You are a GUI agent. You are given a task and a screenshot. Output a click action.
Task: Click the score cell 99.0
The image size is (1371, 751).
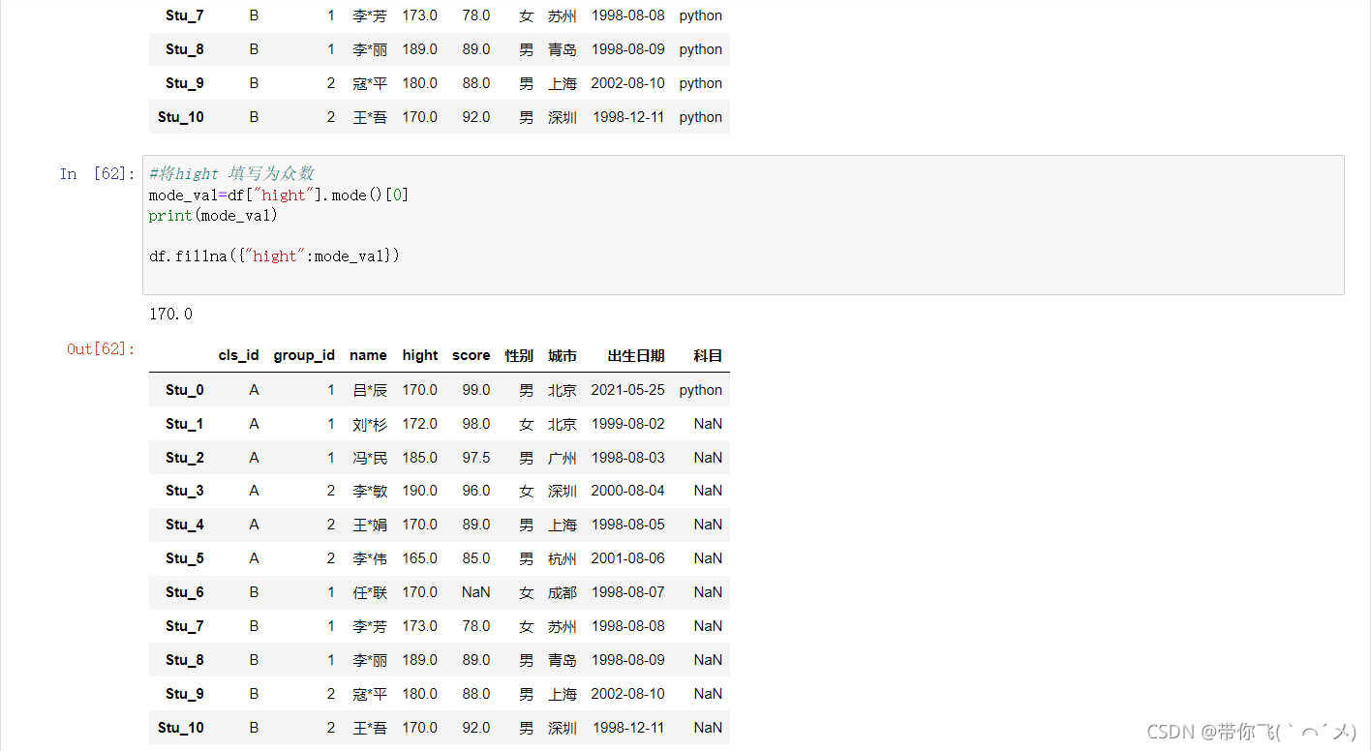[476, 390]
